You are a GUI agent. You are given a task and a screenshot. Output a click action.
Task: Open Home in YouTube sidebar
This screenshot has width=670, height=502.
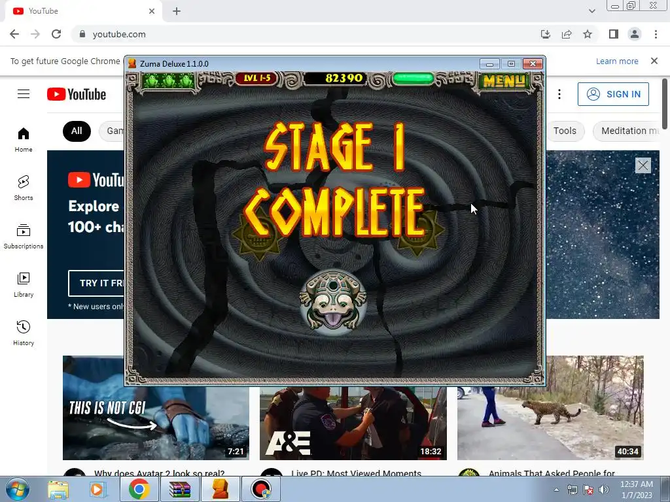click(24, 140)
